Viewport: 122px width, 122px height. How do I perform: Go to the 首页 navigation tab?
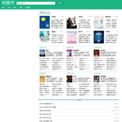click(3, 7)
